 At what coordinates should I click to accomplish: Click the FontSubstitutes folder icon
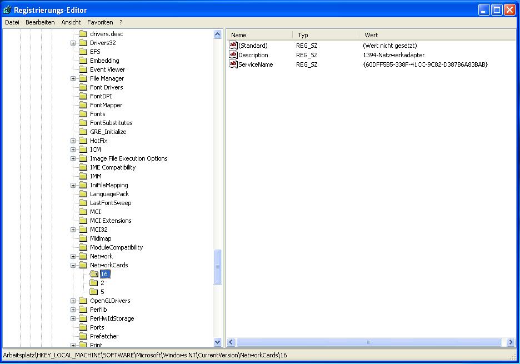[x=83, y=123]
